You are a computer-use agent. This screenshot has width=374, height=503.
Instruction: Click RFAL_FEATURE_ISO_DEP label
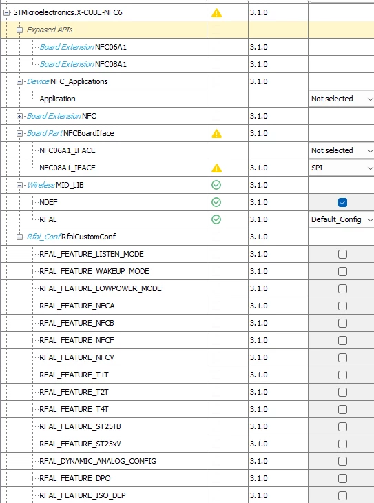coord(82,495)
